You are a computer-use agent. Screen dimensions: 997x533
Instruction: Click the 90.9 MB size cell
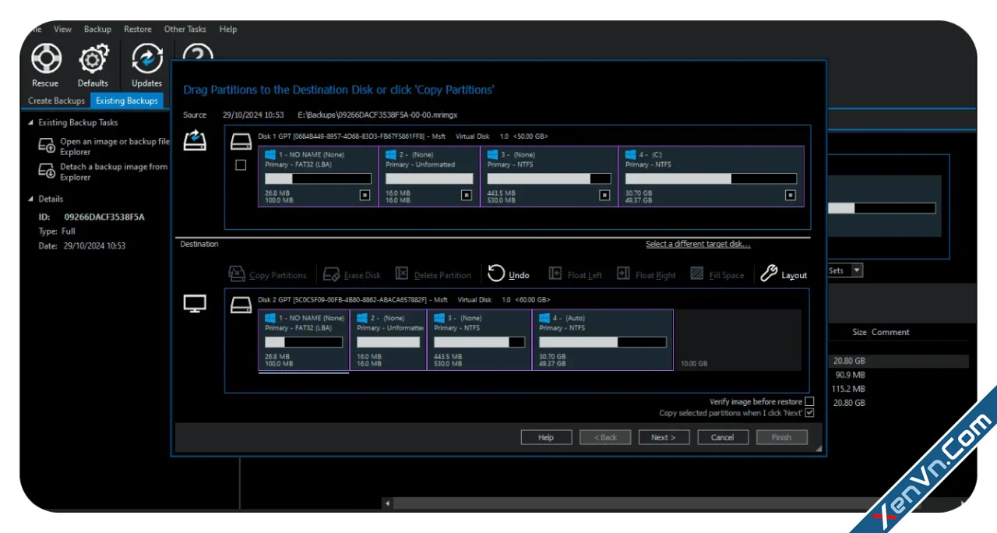(x=851, y=375)
